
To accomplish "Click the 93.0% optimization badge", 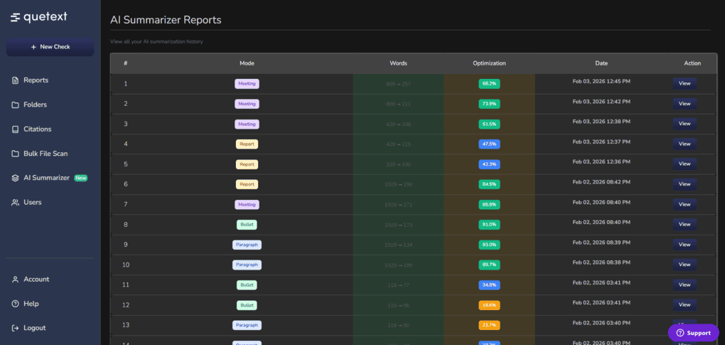I will (x=489, y=245).
